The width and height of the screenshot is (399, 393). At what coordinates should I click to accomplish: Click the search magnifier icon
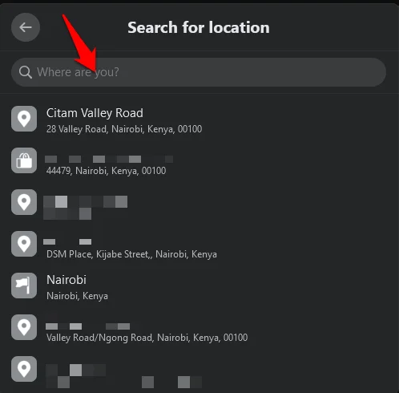pos(26,72)
